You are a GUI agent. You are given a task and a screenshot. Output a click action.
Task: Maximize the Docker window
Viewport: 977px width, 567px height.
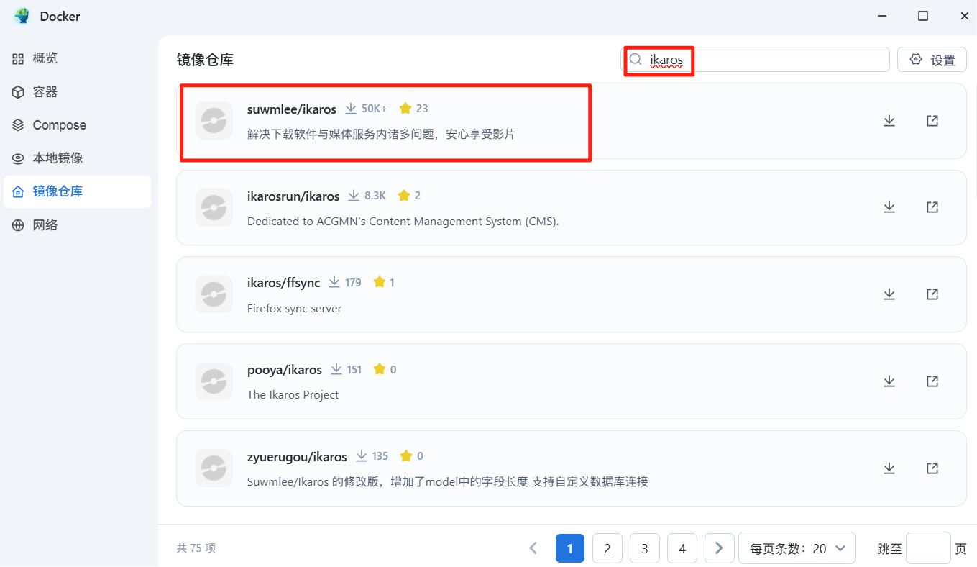(x=923, y=16)
